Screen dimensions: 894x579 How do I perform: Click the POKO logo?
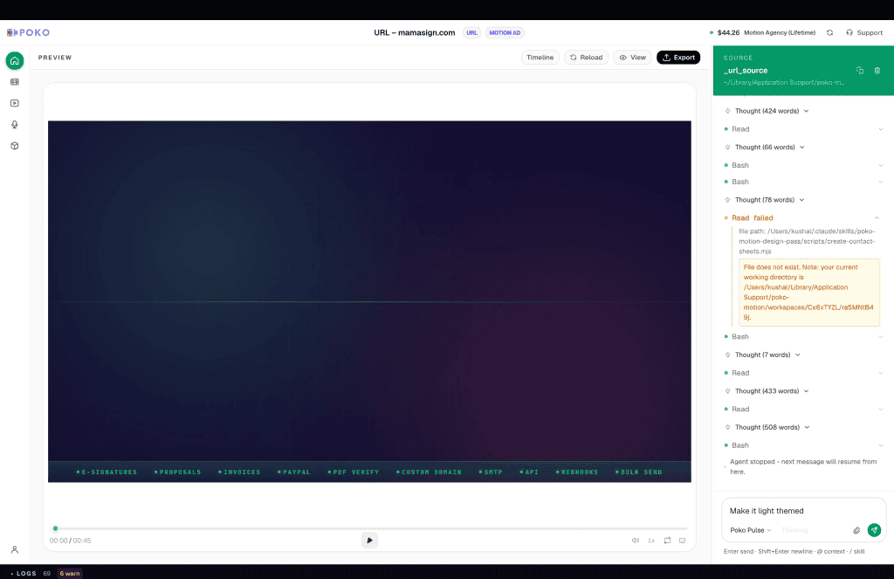pos(29,32)
